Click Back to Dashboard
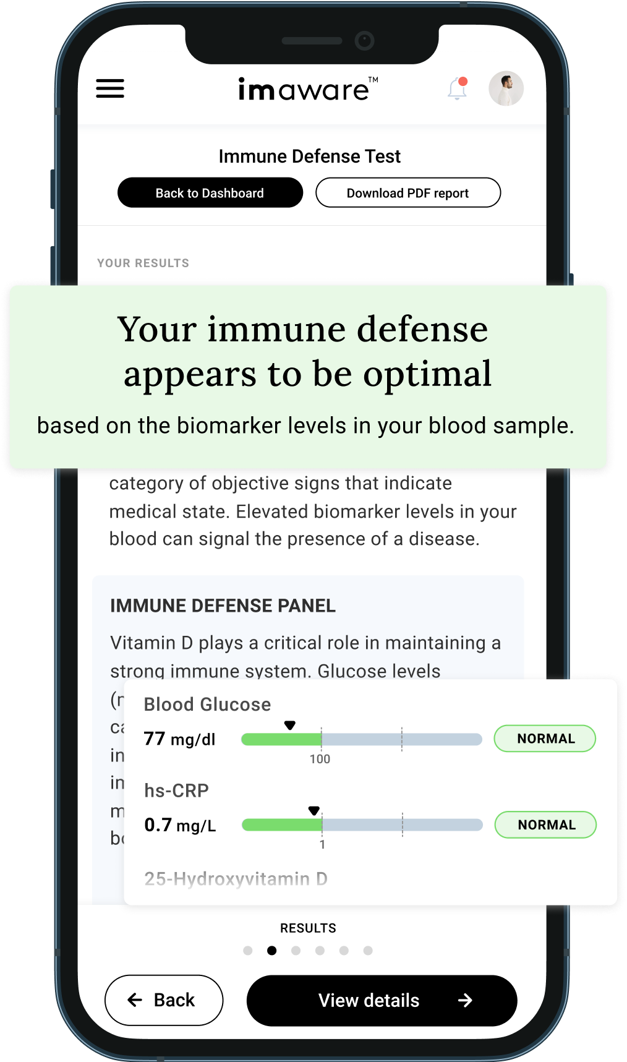 (x=210, y=192)
